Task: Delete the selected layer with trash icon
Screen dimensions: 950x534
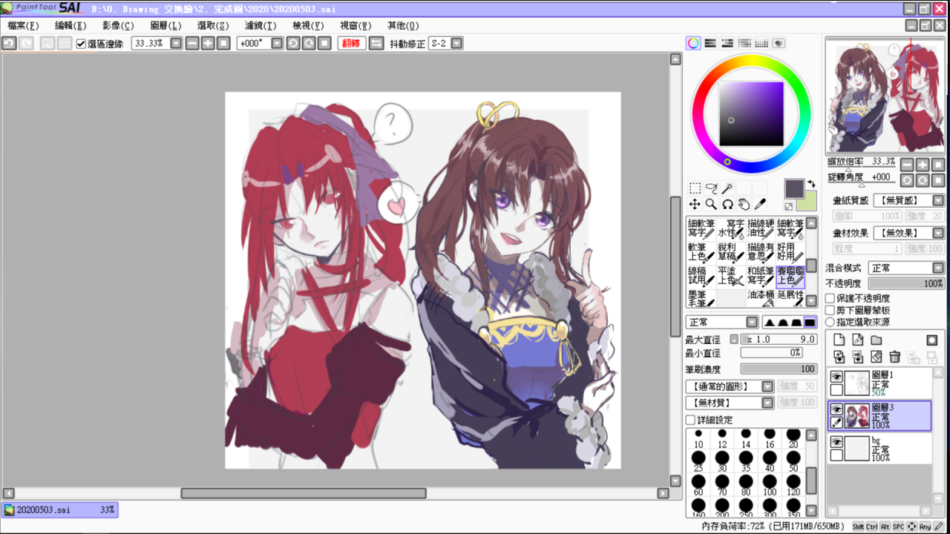Action: coord(895,357)
